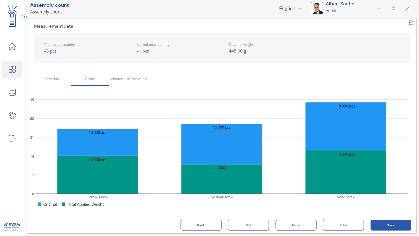Expand the sidebar with arrow button
The image size is (419, 236).
pos(24,17)
